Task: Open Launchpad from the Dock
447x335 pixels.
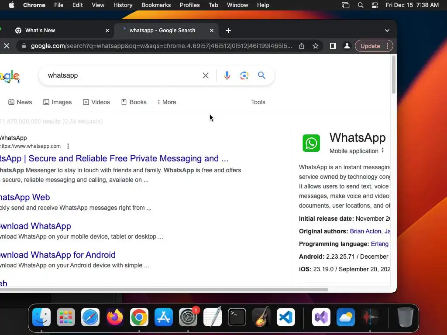Action: pos(66,317)
